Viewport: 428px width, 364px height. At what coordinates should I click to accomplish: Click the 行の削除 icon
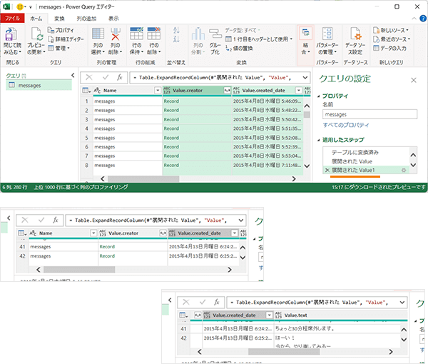(153, 34)
